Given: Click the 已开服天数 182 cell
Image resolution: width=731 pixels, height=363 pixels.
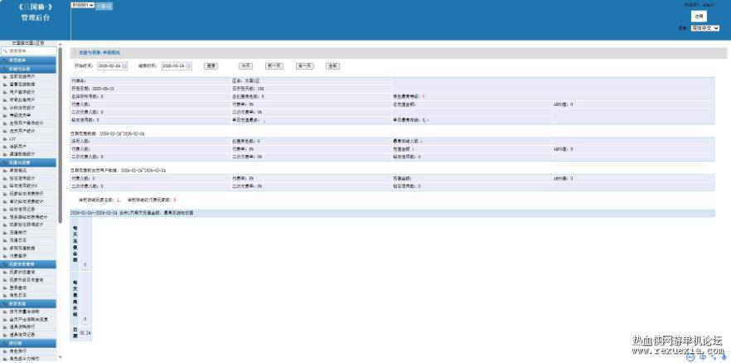Looking at the screenshot, I should [x=312, y=88].
